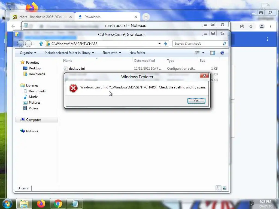Click the search magnifier icon

coord(225,44)
